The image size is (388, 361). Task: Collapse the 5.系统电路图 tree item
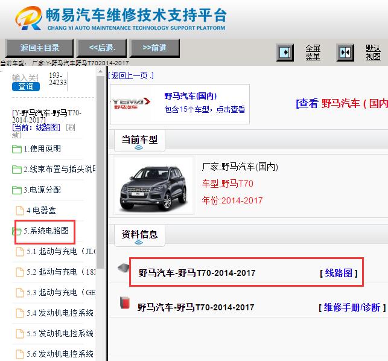46,231
